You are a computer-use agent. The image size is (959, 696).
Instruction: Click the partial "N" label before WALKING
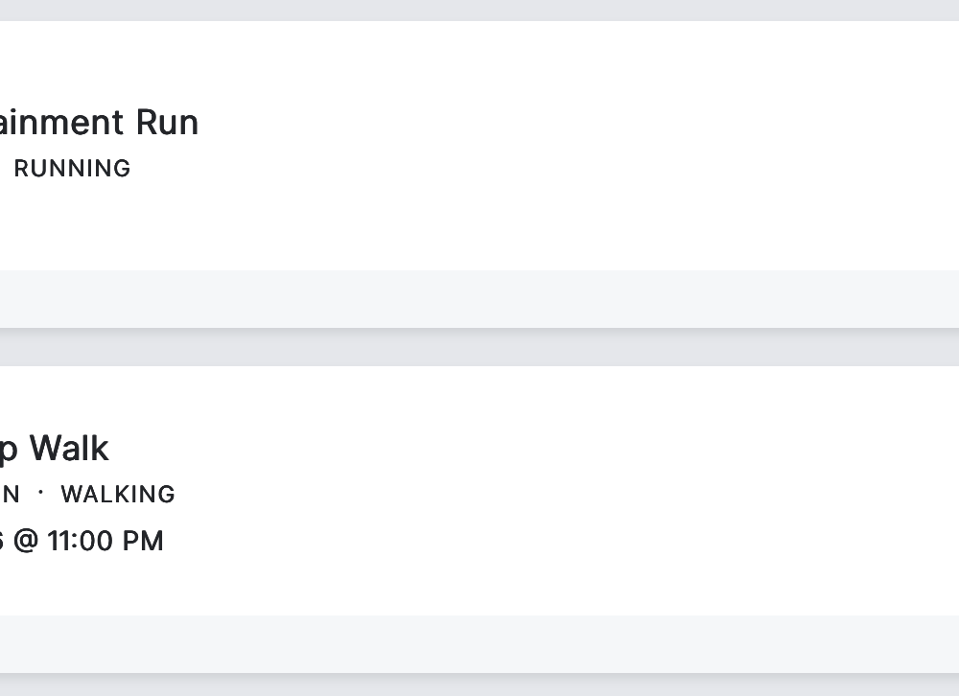click(x=11, y=495)
